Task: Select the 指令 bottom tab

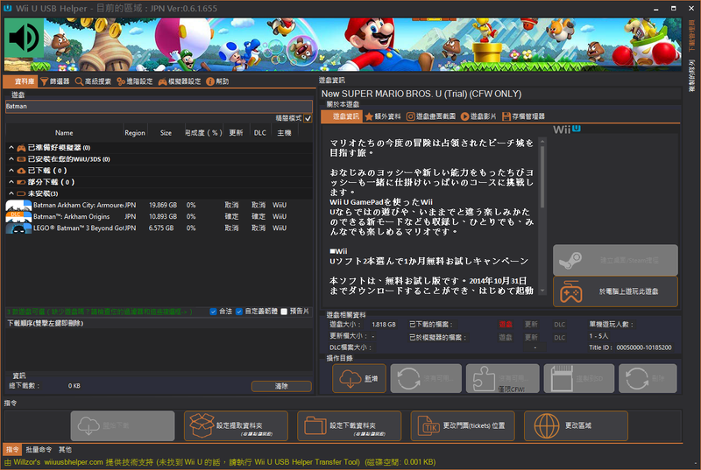Action: [x=12, y=450]
